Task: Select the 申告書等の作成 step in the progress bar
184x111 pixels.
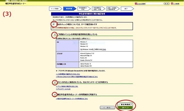Action: coord(84,9)
